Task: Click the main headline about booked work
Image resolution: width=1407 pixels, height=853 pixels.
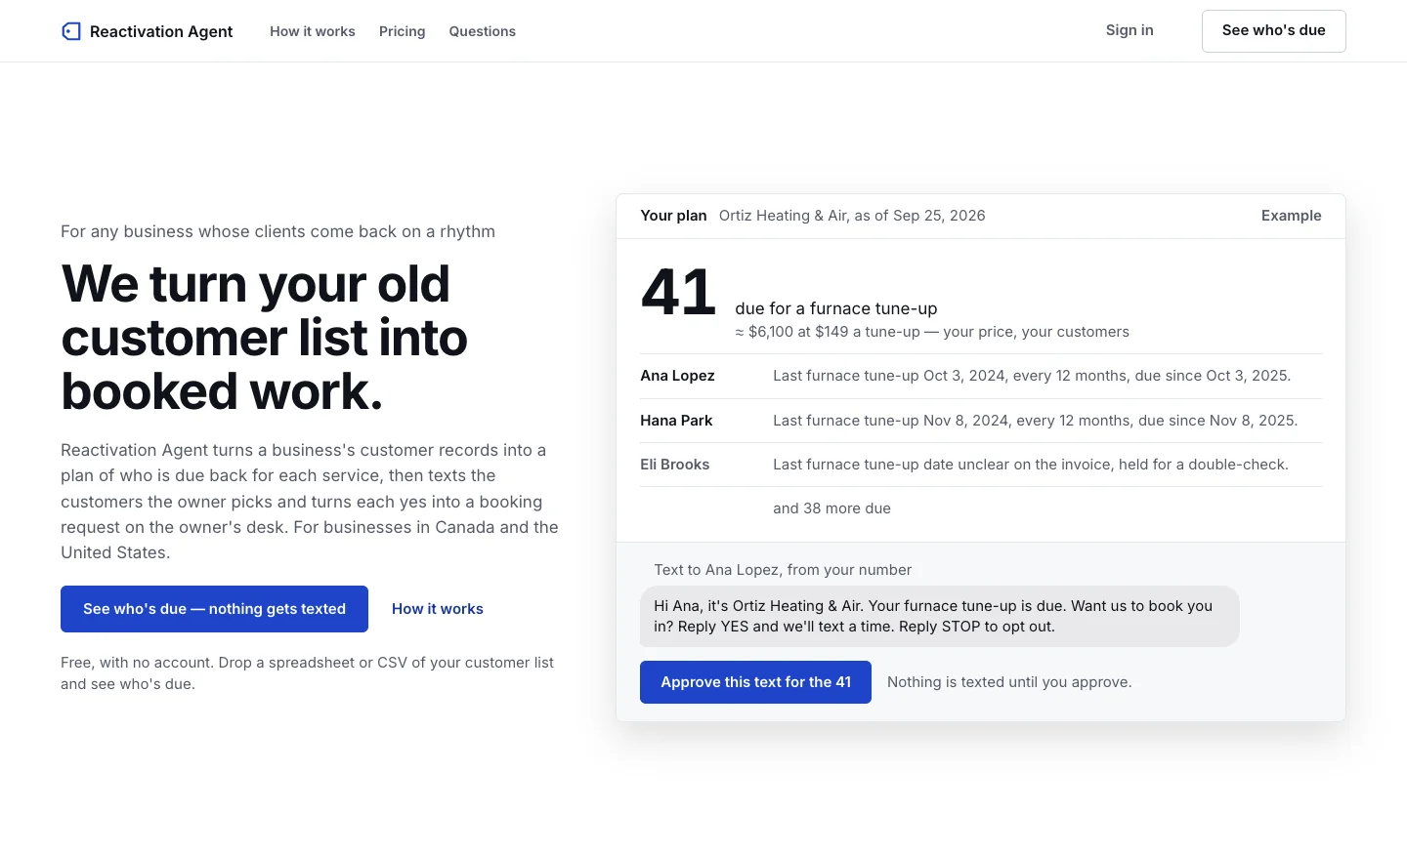Action: click(x=265, y=338)
